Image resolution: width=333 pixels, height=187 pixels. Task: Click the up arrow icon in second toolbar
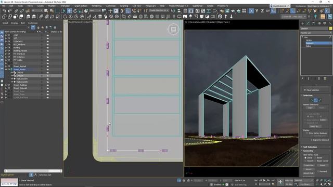[x=226, y=17]
